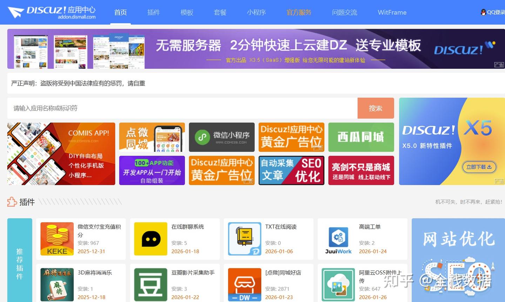Open the 在线群聊系统 title link
This screenshot has height=302, width=505.
point(188,227)
